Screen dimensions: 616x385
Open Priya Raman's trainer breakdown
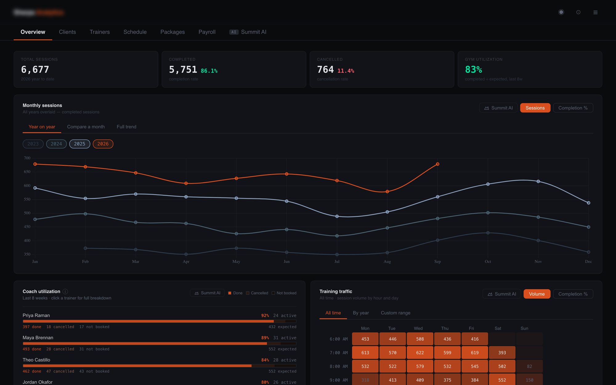click(x=160, y=321)
